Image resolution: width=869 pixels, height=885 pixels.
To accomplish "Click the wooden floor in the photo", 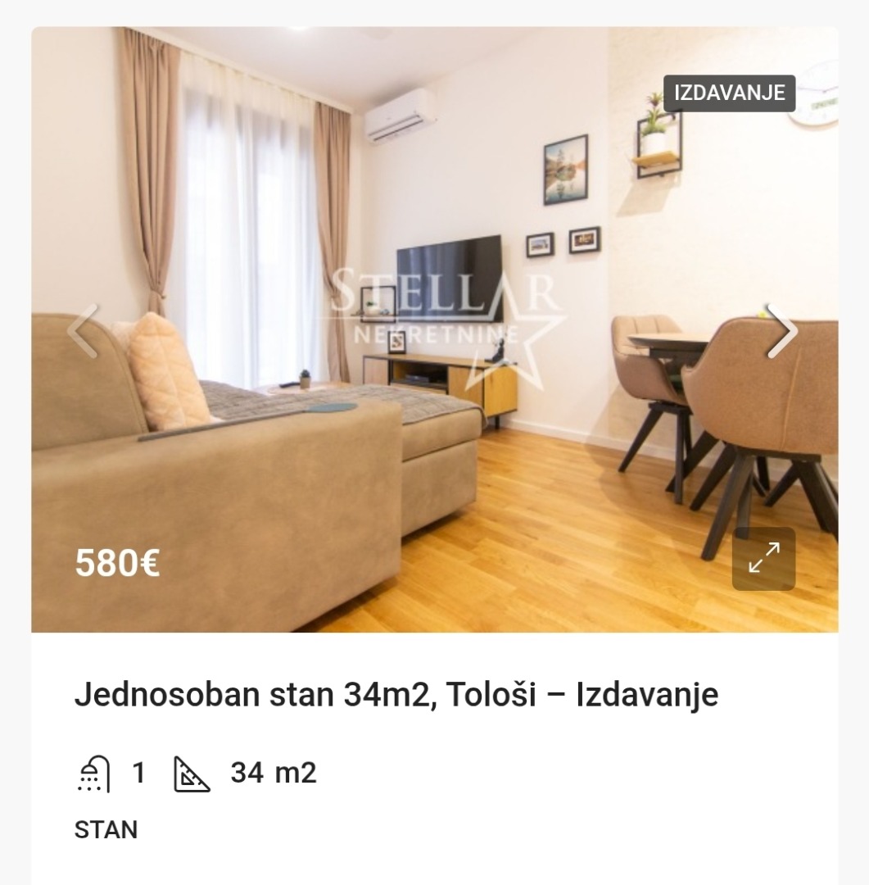I will click(x=564, y=542).
